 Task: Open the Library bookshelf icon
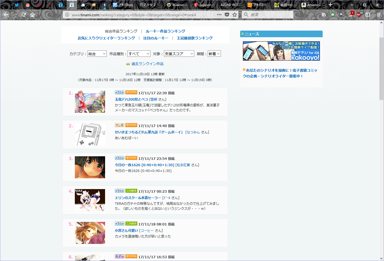(324, 15)
